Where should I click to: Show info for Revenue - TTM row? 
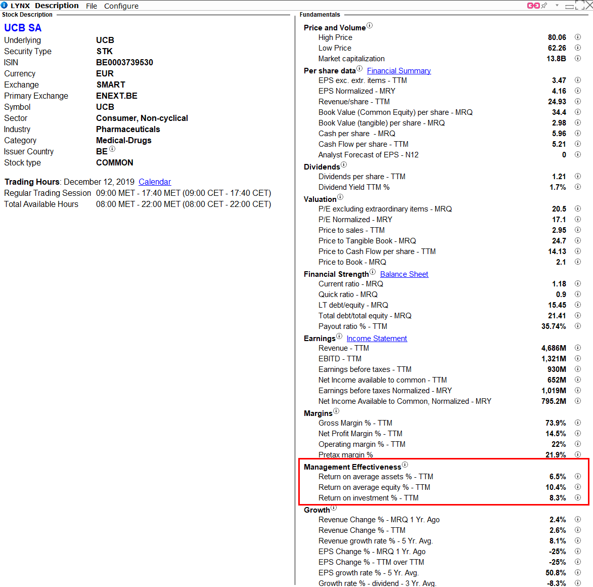(577, 348)
